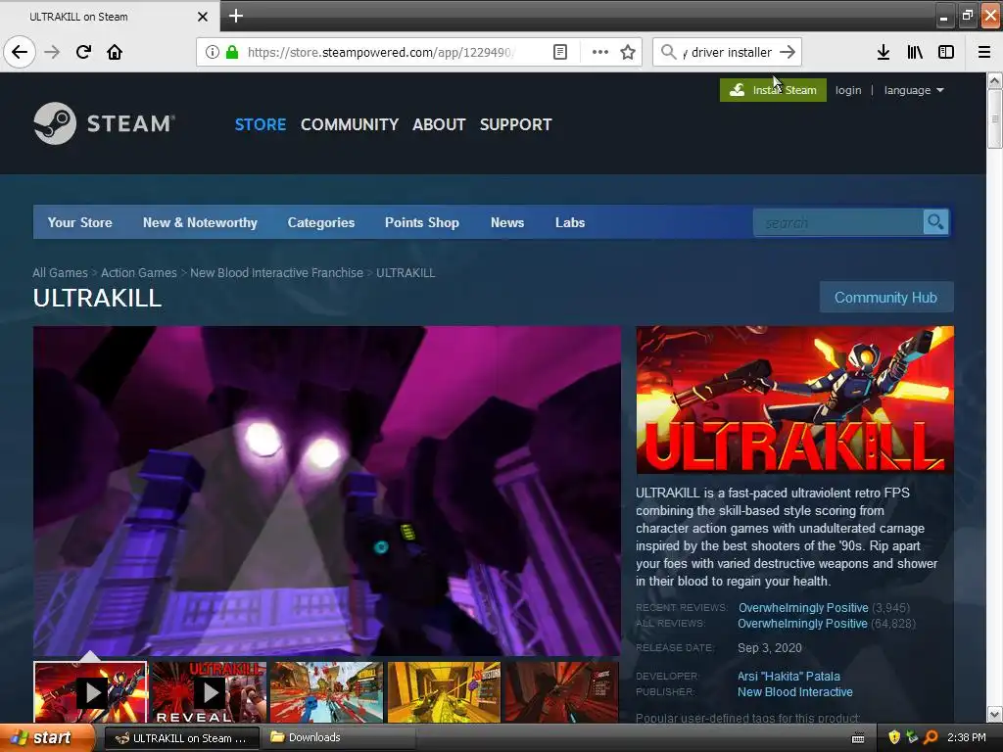Reload the current page
Viewport: 1003px width, 752px height.
(x=83, y=52)
